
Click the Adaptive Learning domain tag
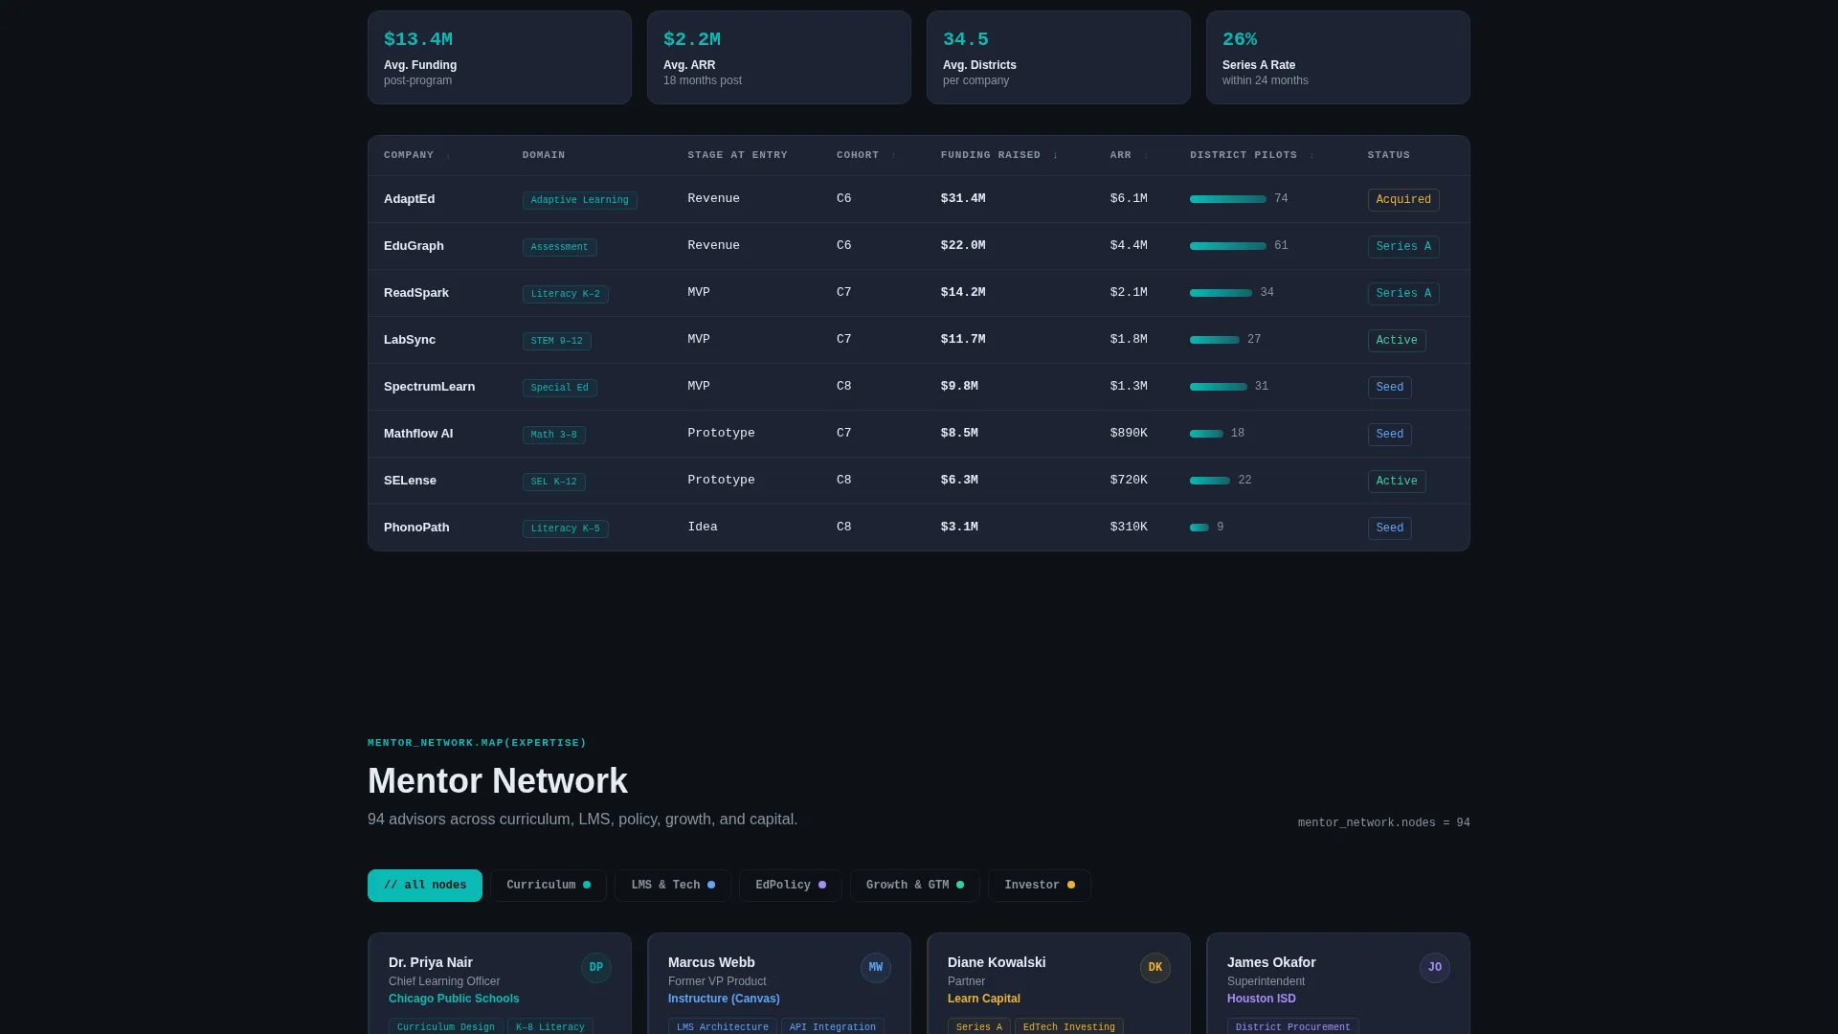click(580, 200)
